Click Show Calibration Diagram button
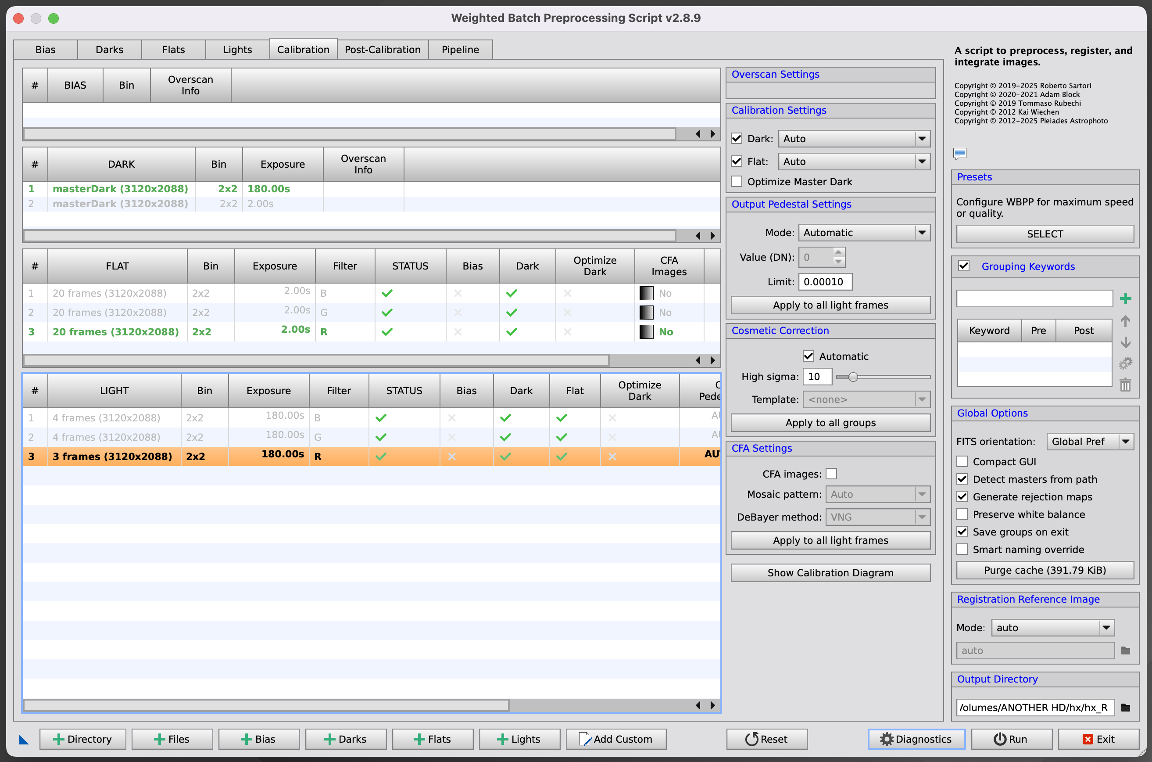This screenshot has width=1152, height=762. (830, 572)
